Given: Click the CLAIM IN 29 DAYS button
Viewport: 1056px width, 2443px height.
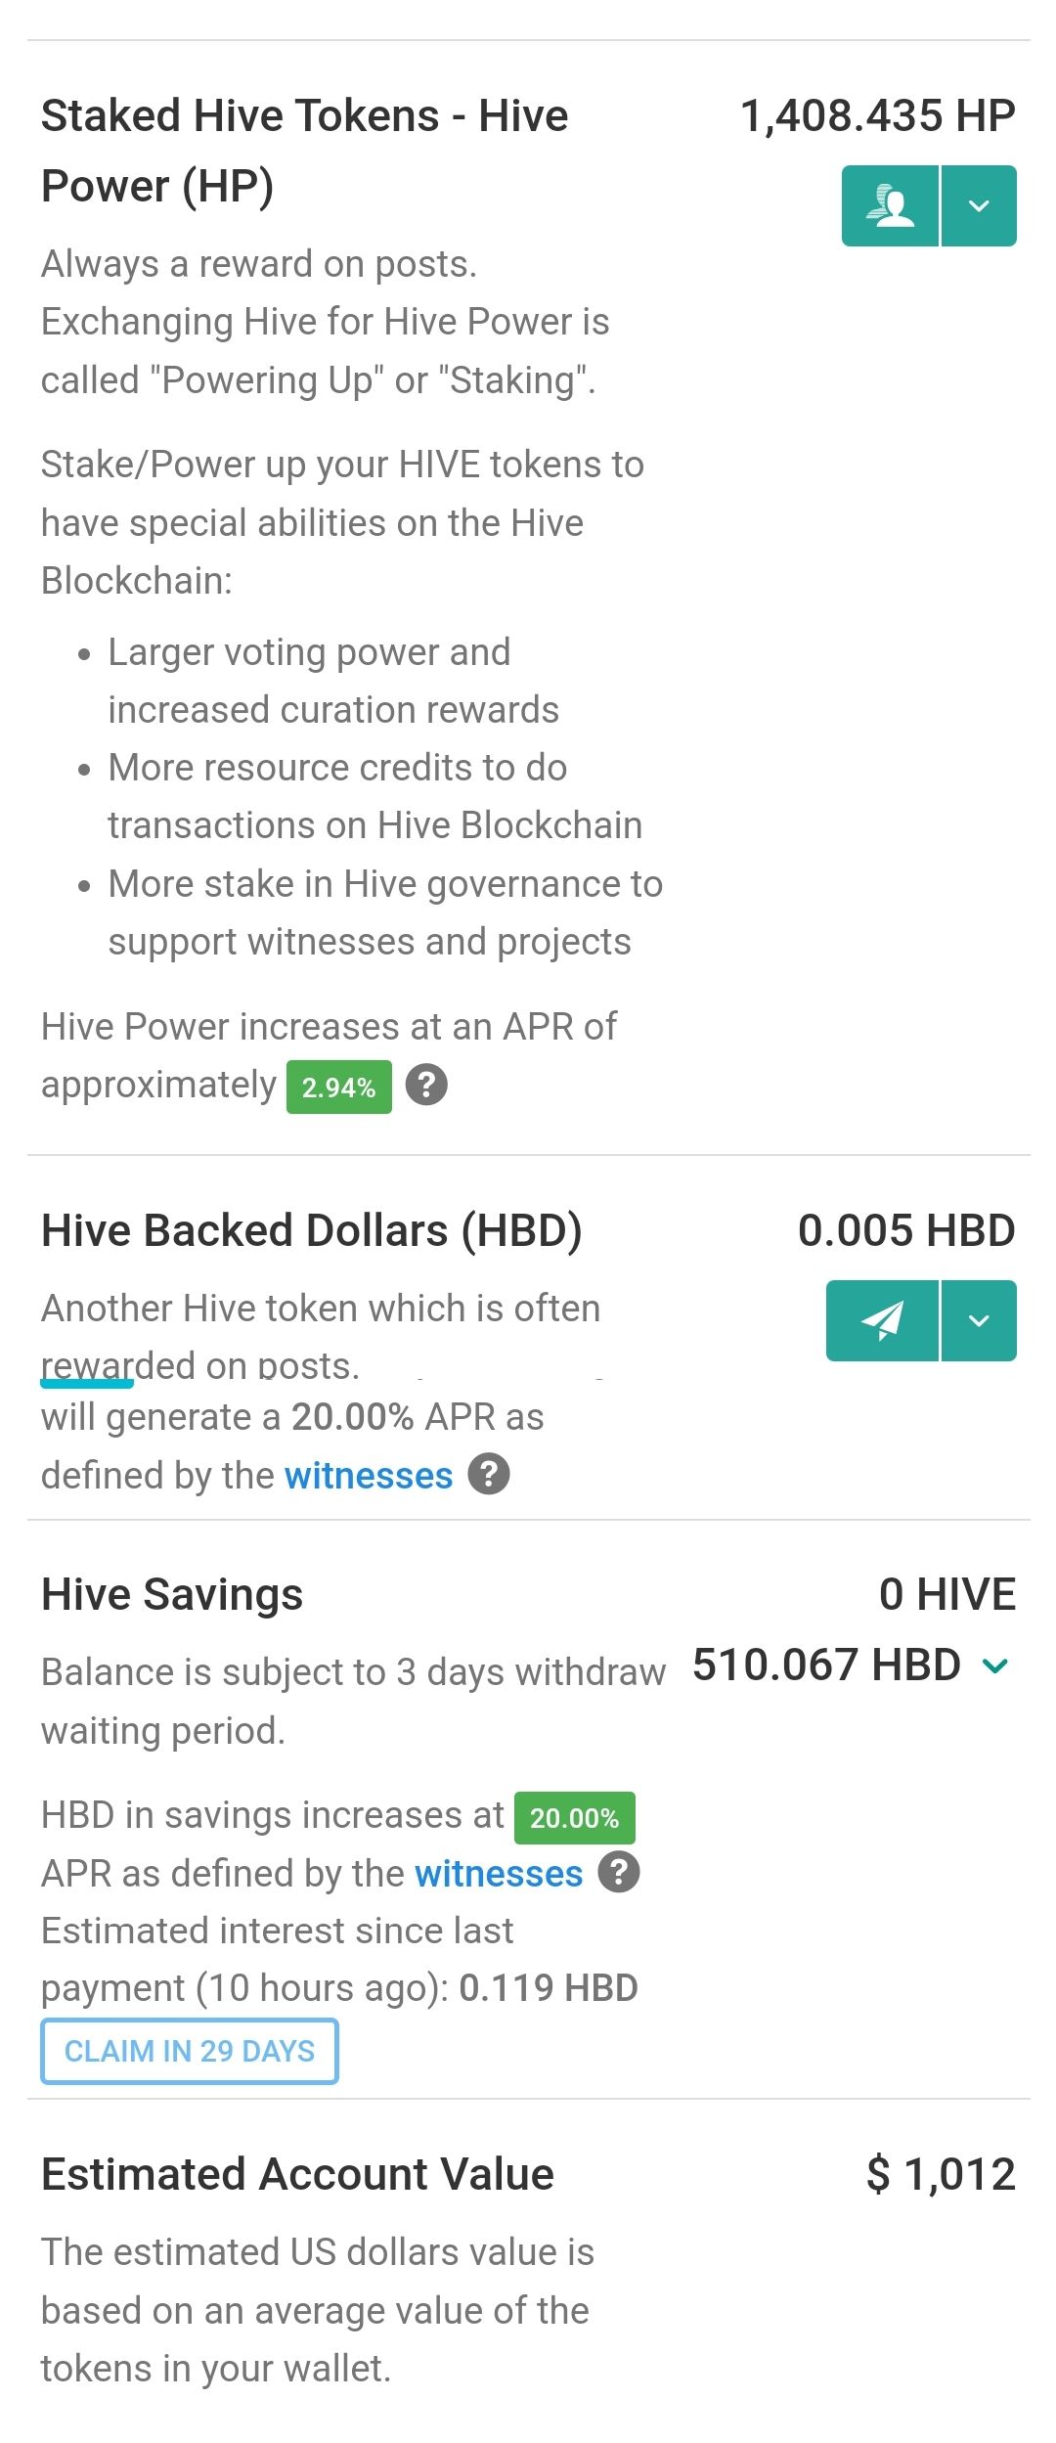Looking at the screenshot, I should pyautogui.click(x=190, y=2051).
